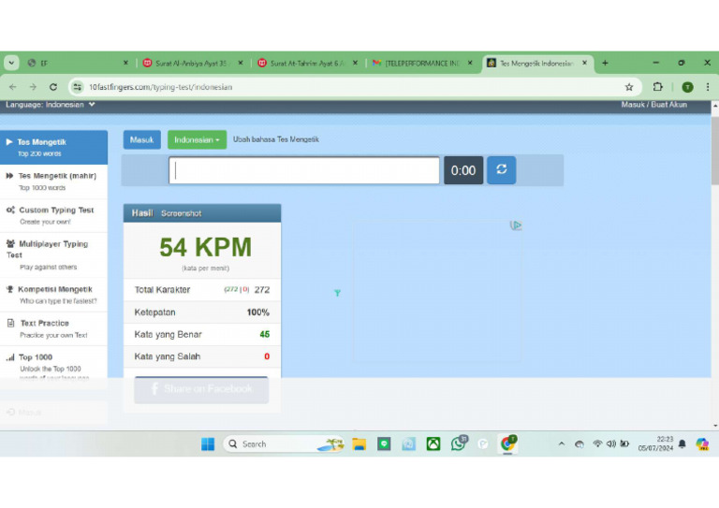Click the ad choices icon on advertisement
This screenshot has width=719, height=508.
pyautogui.click(x=517, y=225)
